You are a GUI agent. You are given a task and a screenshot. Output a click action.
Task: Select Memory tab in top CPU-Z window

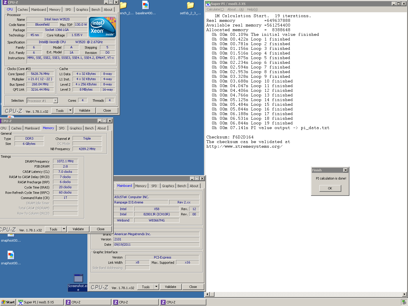[x=55, y=10]
